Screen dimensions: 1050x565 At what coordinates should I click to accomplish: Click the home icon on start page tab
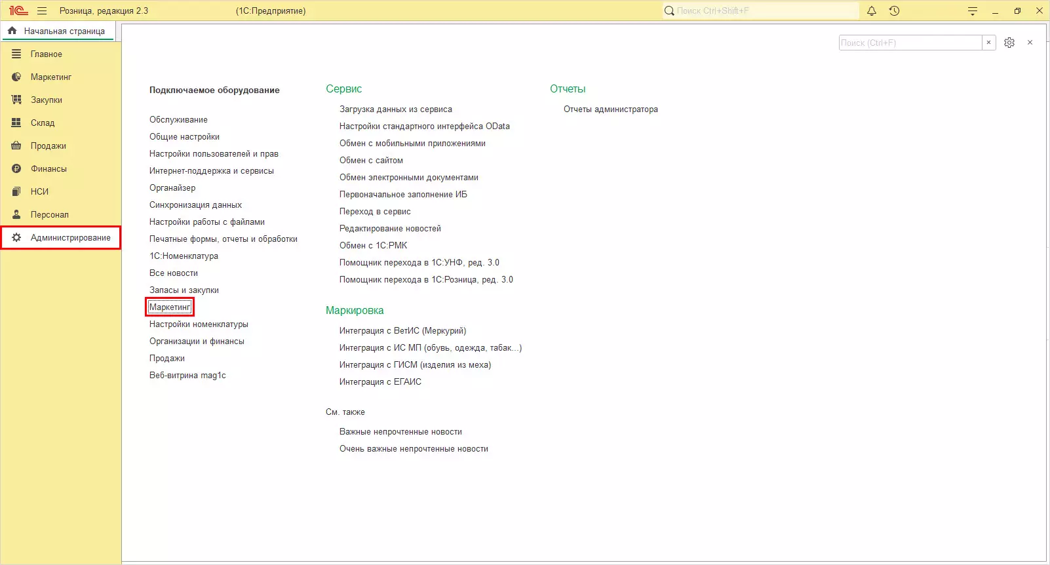pos(12,31)
